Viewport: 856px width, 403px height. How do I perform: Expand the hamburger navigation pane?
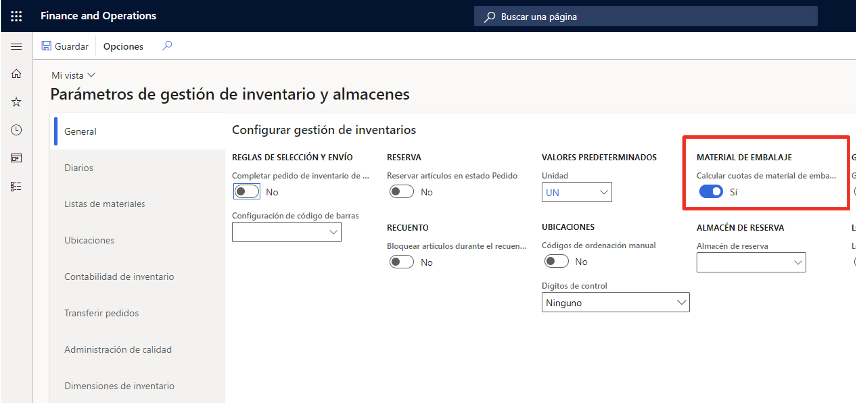point(16,46)
